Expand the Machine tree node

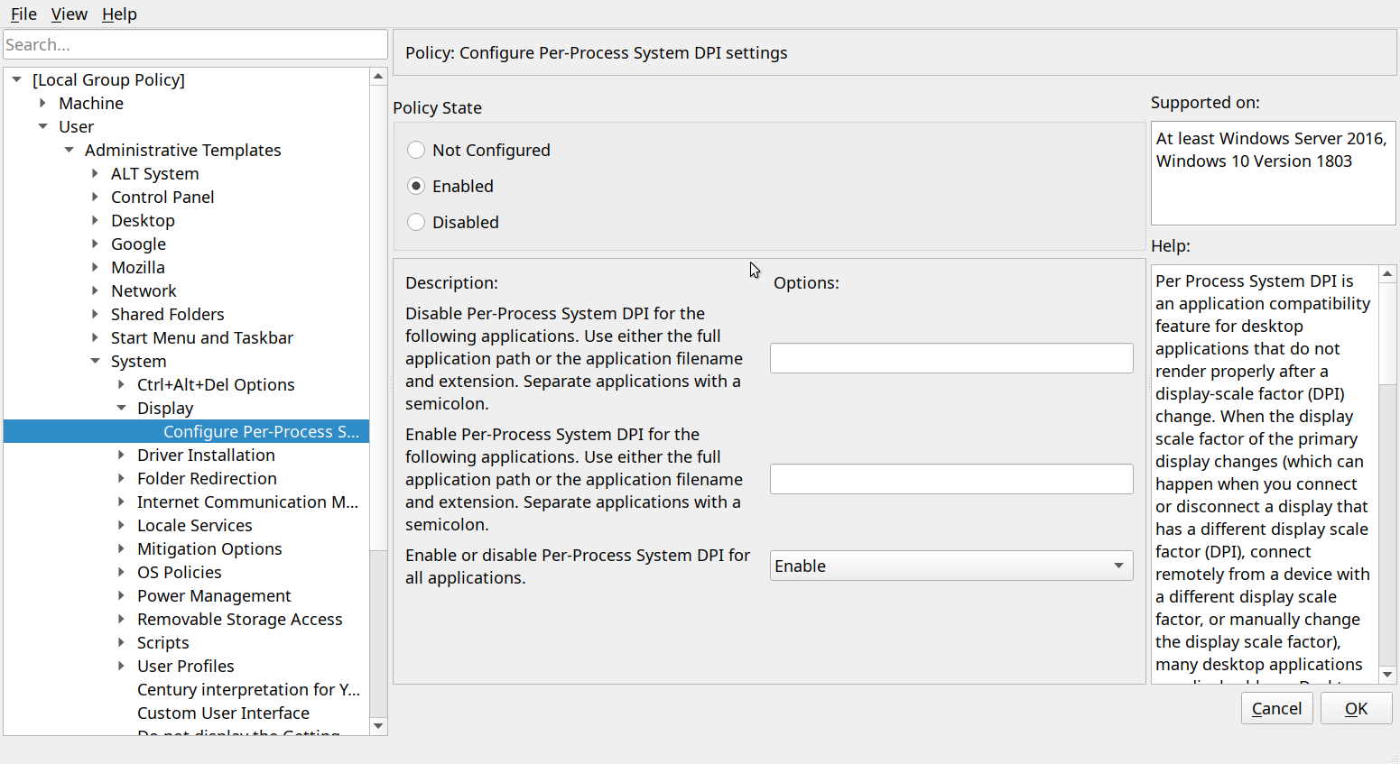pos(43,103)
